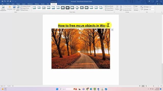Screen dimensions: 163x91
Task: Click the Zoom Out minus button
Action: point(148,86)
